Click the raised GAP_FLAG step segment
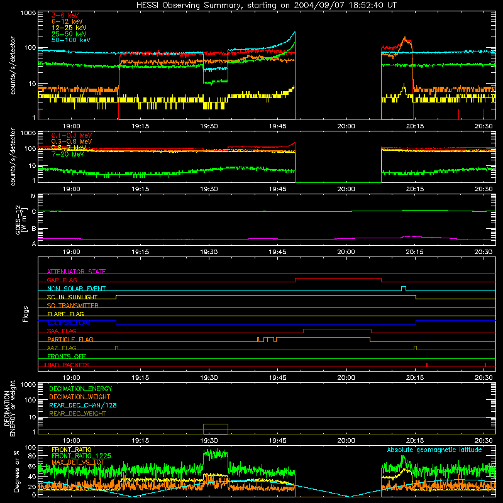This screenshot has height=503, width=503. pyautogui.click(x=338, y=279)
